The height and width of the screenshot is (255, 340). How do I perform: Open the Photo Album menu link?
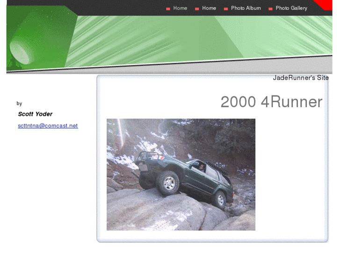tap(246, 8)
